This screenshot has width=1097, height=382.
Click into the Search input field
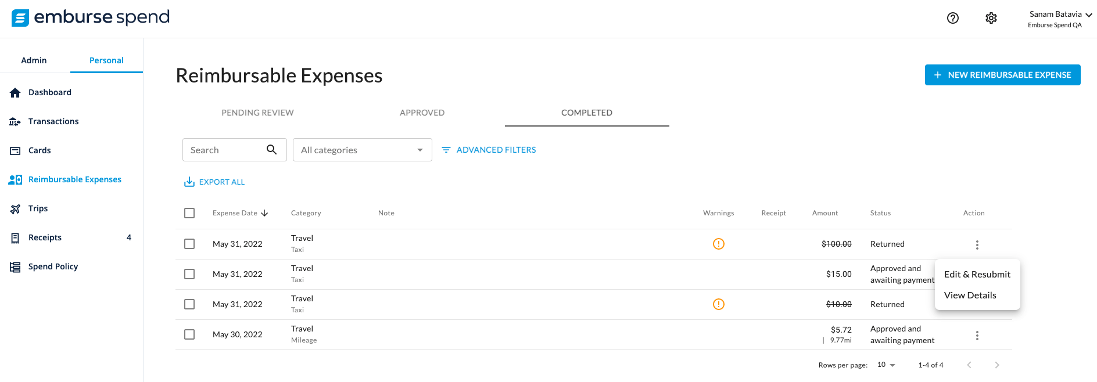coord(224,150)
